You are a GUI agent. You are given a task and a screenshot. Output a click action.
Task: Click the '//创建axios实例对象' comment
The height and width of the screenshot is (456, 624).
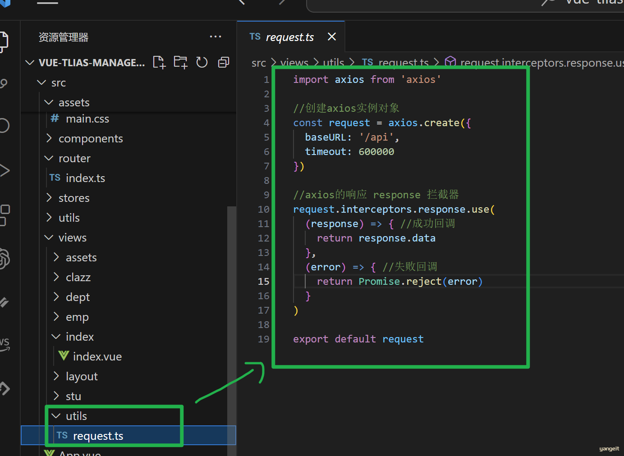[x=346, y=108]
